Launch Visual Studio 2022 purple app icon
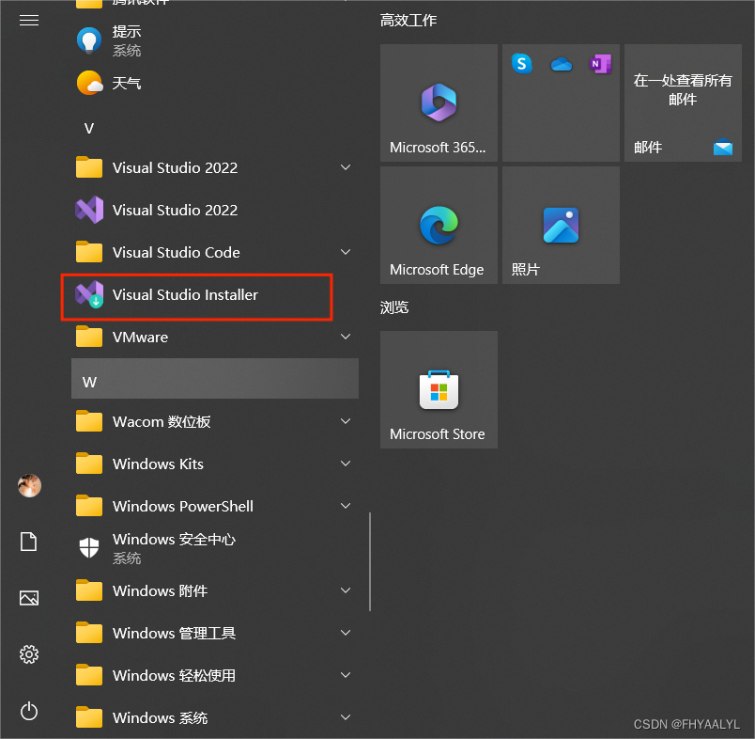Screen dimensions: 755x739 89,210
